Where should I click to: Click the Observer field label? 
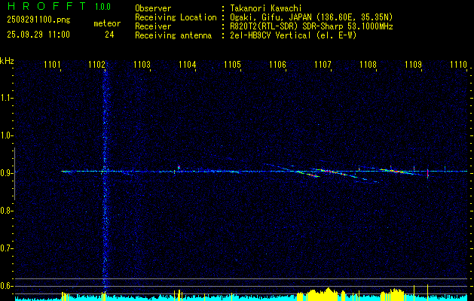(x=153, y=8)
